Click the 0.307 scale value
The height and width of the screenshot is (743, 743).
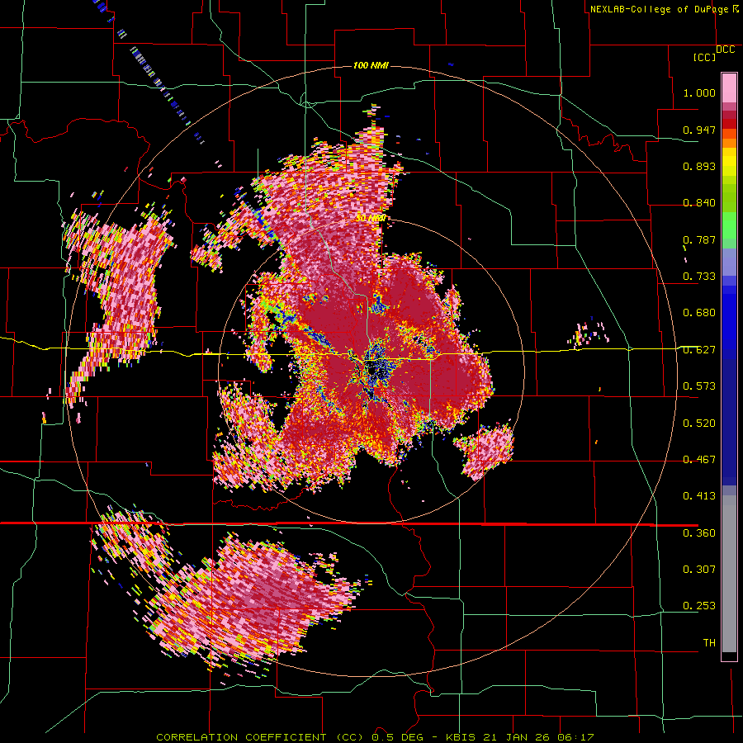[699, 570]
